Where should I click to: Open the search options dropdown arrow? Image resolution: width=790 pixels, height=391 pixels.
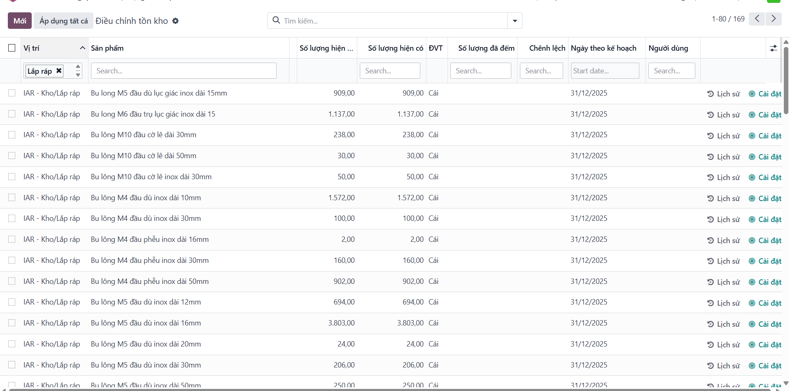coord(515,21)
